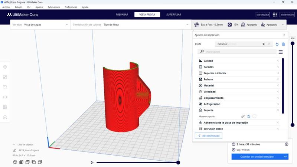This screenshot has height=167, width=297.
Task: Reset profile changes with the undo arrow
Action: pyautogui.click(x=277, y=44)
